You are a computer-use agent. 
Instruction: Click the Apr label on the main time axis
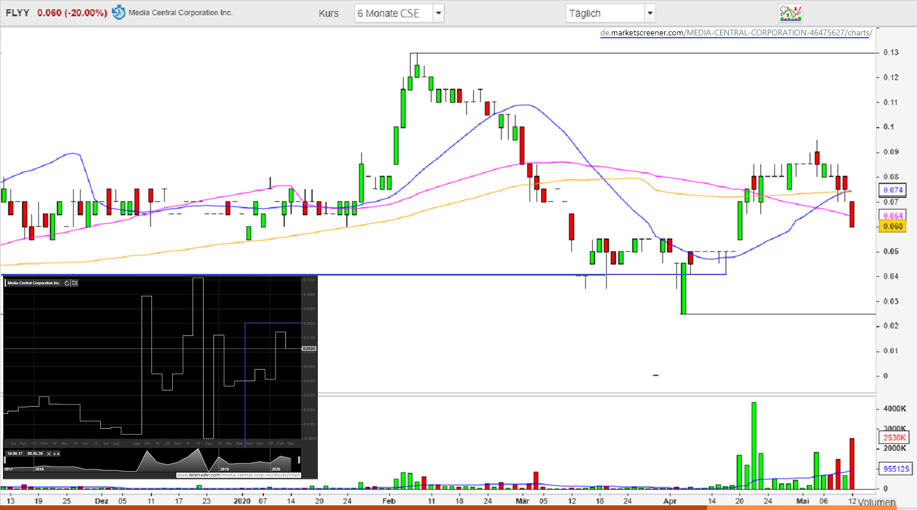(670, 501)
